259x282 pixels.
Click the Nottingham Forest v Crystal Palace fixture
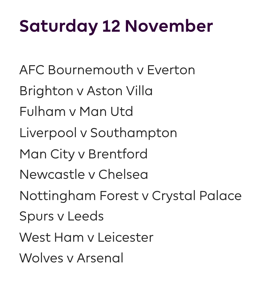(x=130, y=196)
